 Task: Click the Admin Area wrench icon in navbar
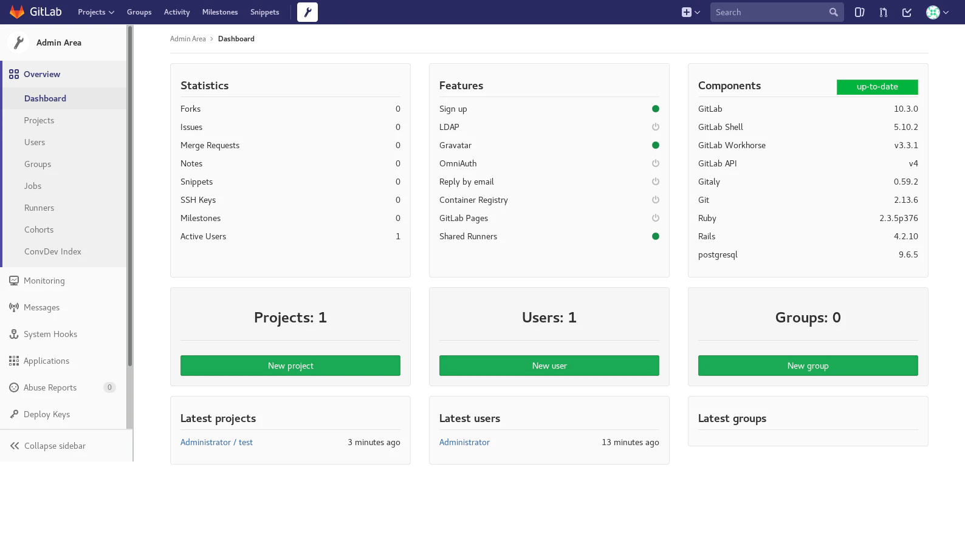(307, 12)
